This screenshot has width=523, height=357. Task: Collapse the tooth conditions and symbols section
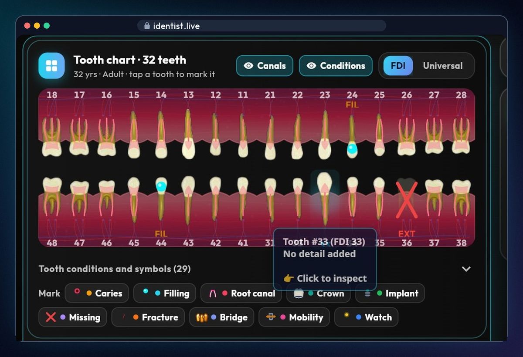coord(466,269)
